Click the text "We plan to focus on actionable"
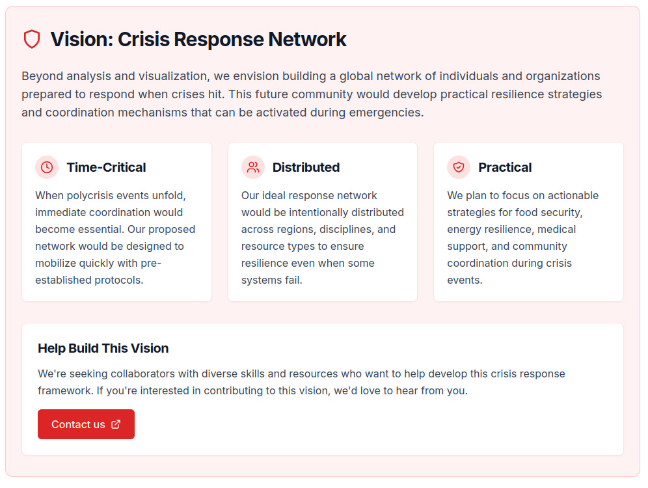The height and width of the screenshot is (488, 648). click(x=522, y=195)
